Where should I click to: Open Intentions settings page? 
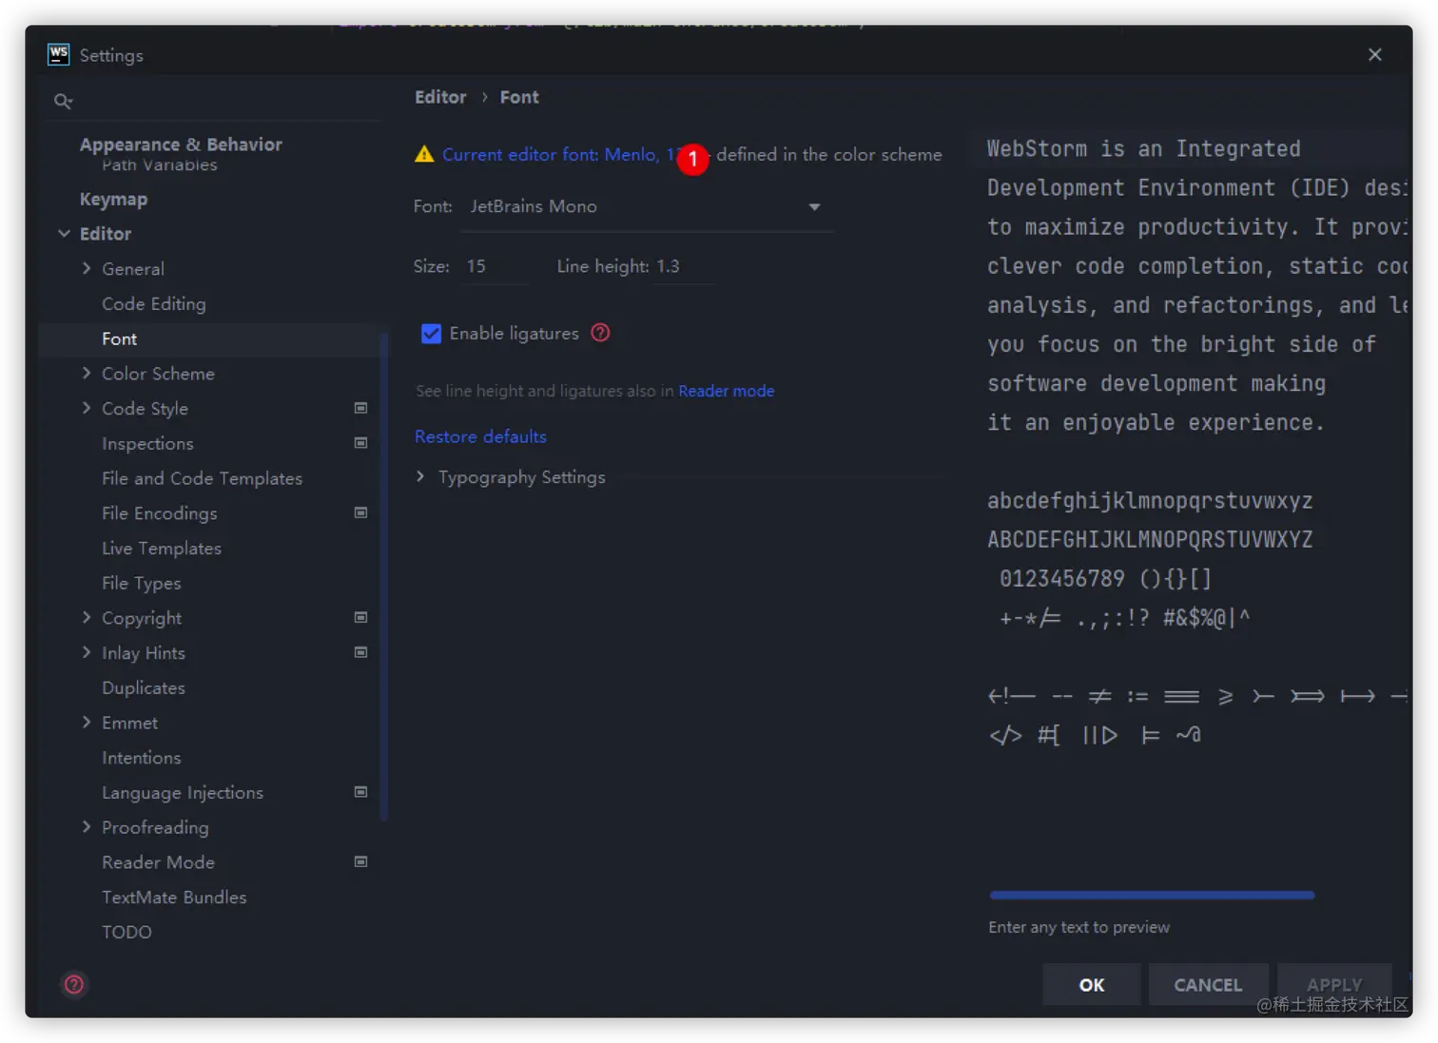tap(141, 758)
